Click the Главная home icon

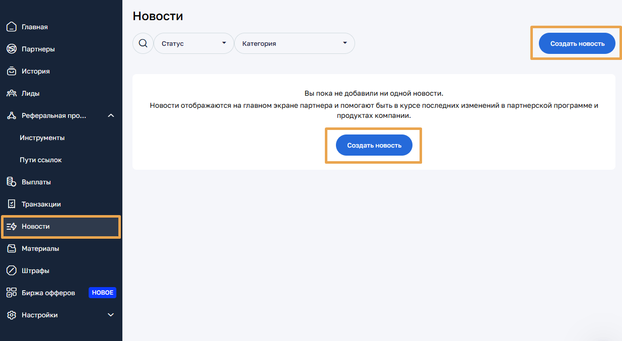[12, 27]
